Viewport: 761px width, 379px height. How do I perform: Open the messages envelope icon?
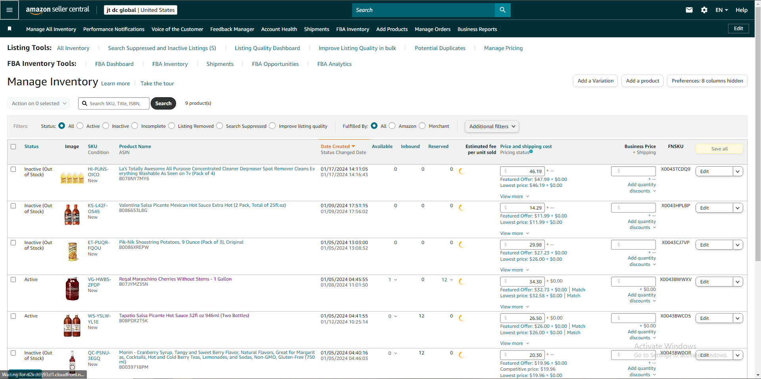click(x=689, y=10)
